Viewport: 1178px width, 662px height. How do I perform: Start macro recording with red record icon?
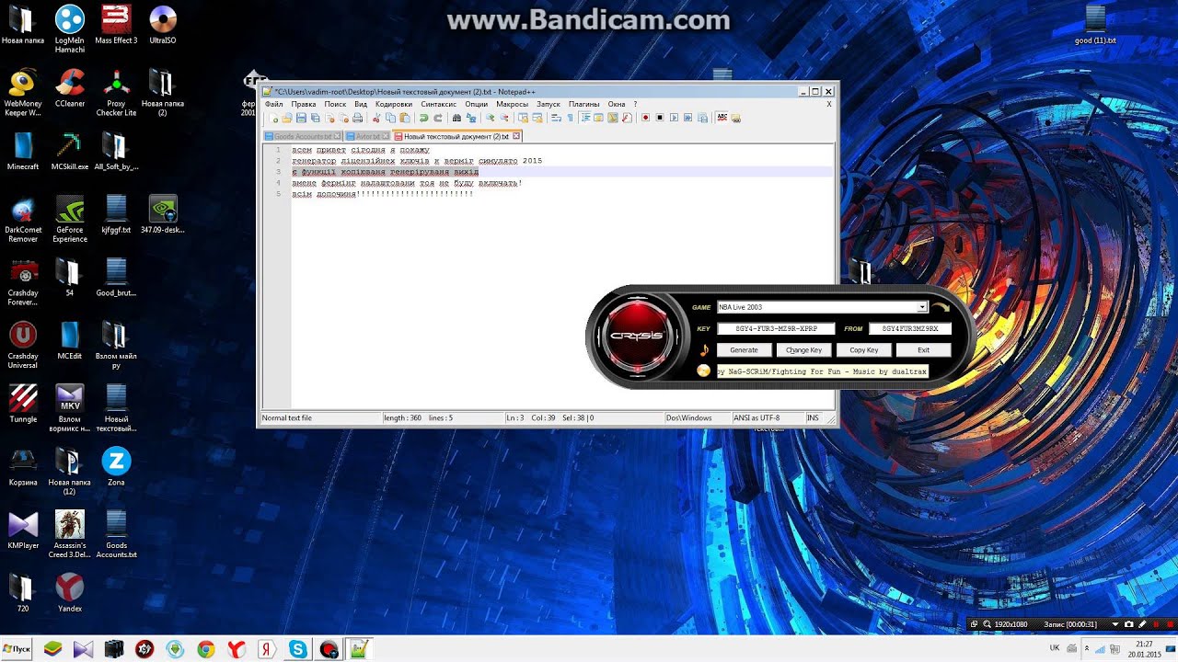646,118
